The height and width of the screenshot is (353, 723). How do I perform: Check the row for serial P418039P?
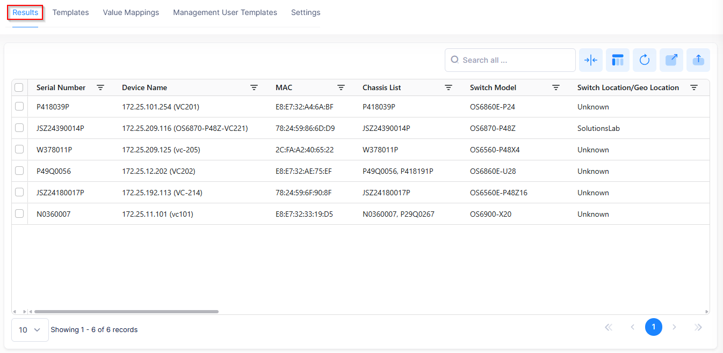19,107
